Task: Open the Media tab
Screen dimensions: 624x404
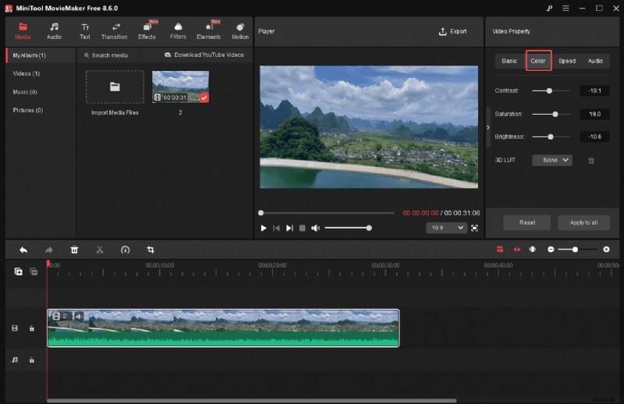Action: point(23,31)
